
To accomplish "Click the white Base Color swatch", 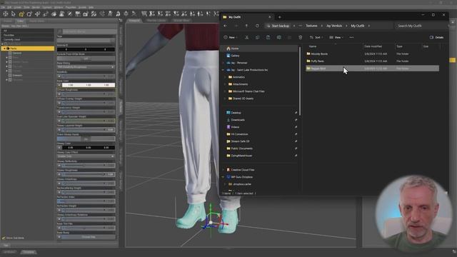I will click(89, 85).
